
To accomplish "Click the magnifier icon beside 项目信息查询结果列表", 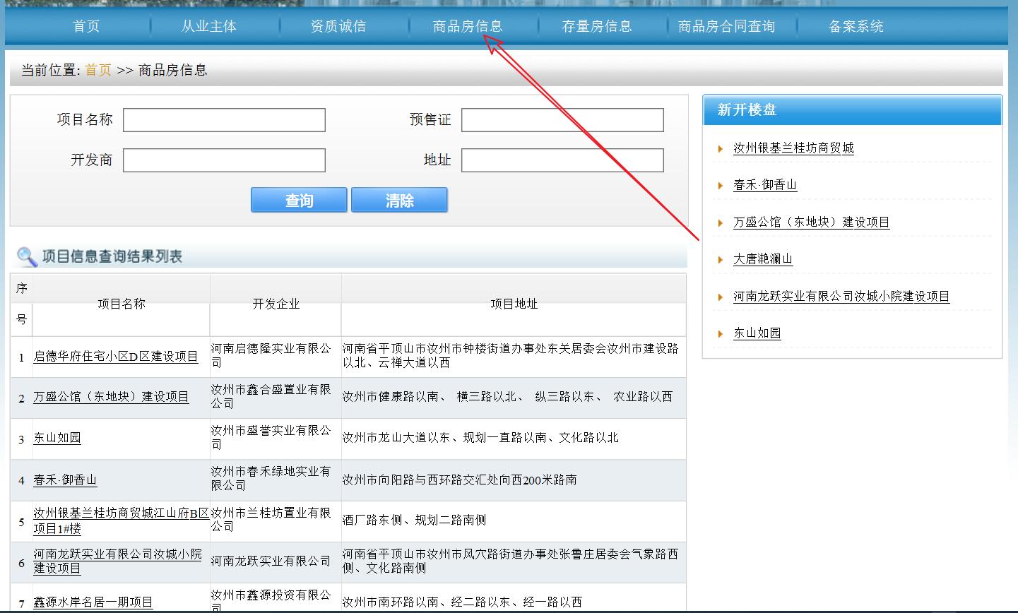I will 27,256.
